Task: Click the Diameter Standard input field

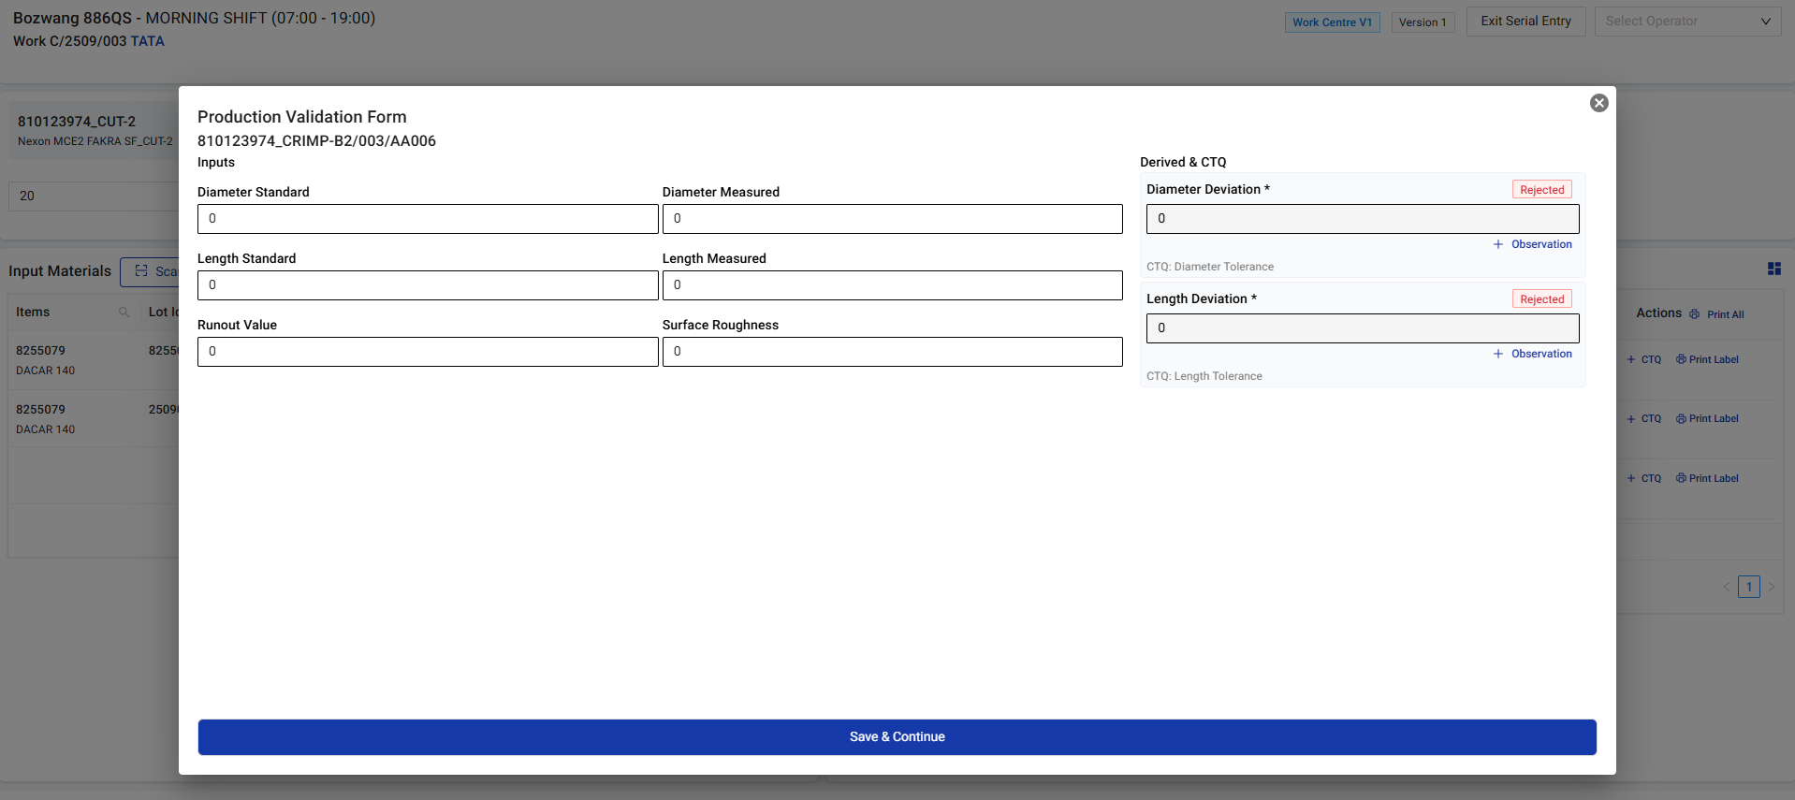Action: coord(428,219)
